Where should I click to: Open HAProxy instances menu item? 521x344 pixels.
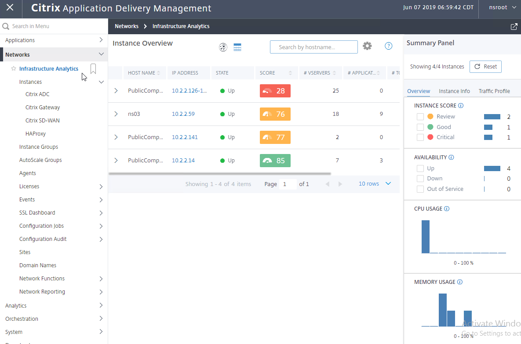pyautogui.click(x=36, y=134)
